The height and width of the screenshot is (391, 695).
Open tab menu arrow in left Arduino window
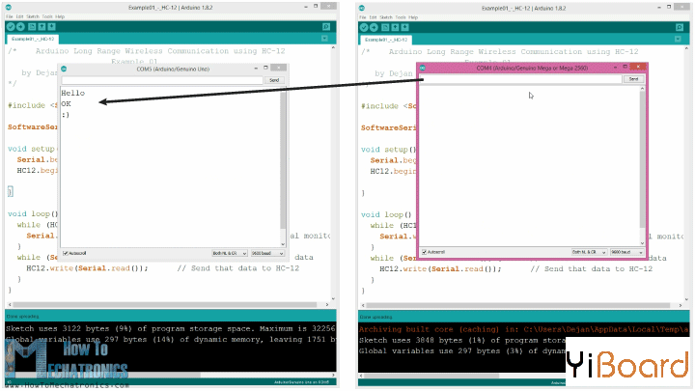(324, 39)
